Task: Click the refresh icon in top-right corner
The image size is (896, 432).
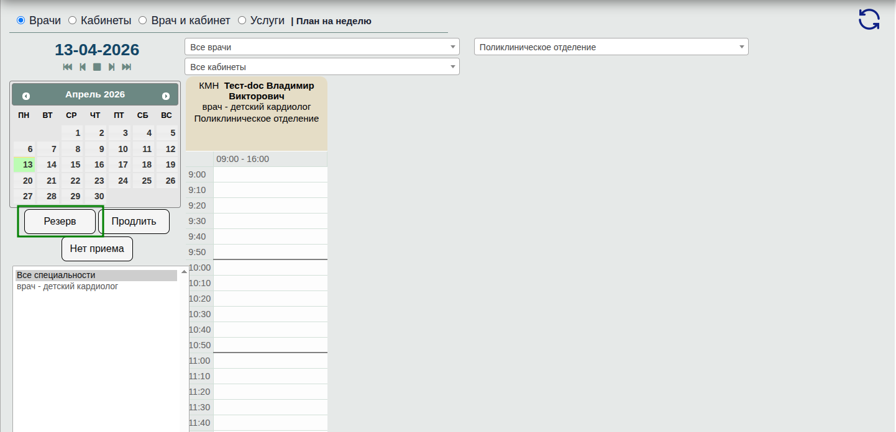Action: 869,19
